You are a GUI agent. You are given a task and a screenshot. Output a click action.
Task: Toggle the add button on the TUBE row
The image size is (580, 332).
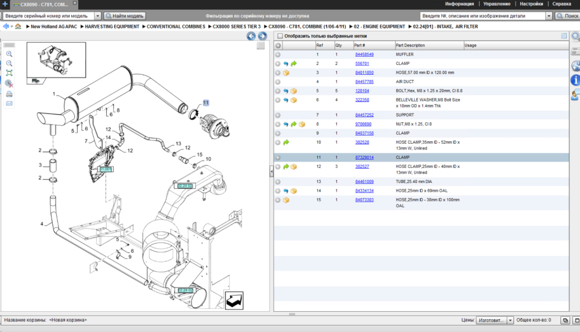pos(278,181)
